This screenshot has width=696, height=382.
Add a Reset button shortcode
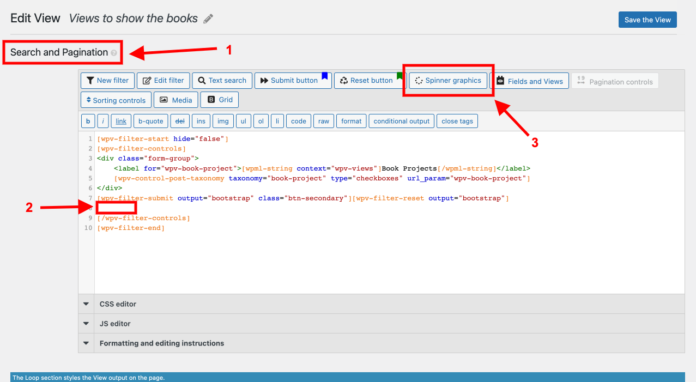(371, 80)
